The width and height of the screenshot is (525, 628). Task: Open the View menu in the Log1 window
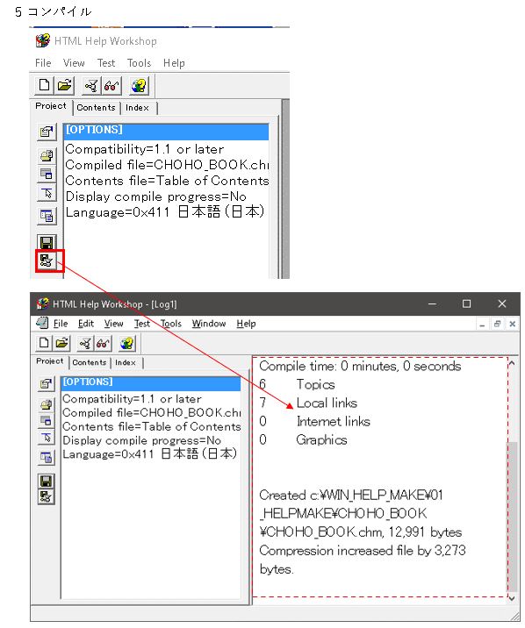pos(114,324)
